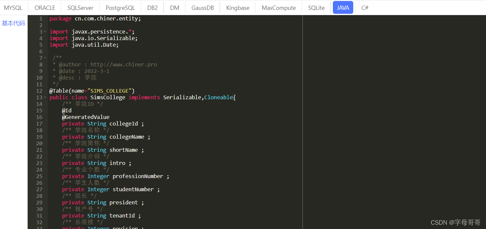Select the 基本代码 sidebar item
This screenshot has height=229, width=486.
pyautogui.click(x=13, y=23)
